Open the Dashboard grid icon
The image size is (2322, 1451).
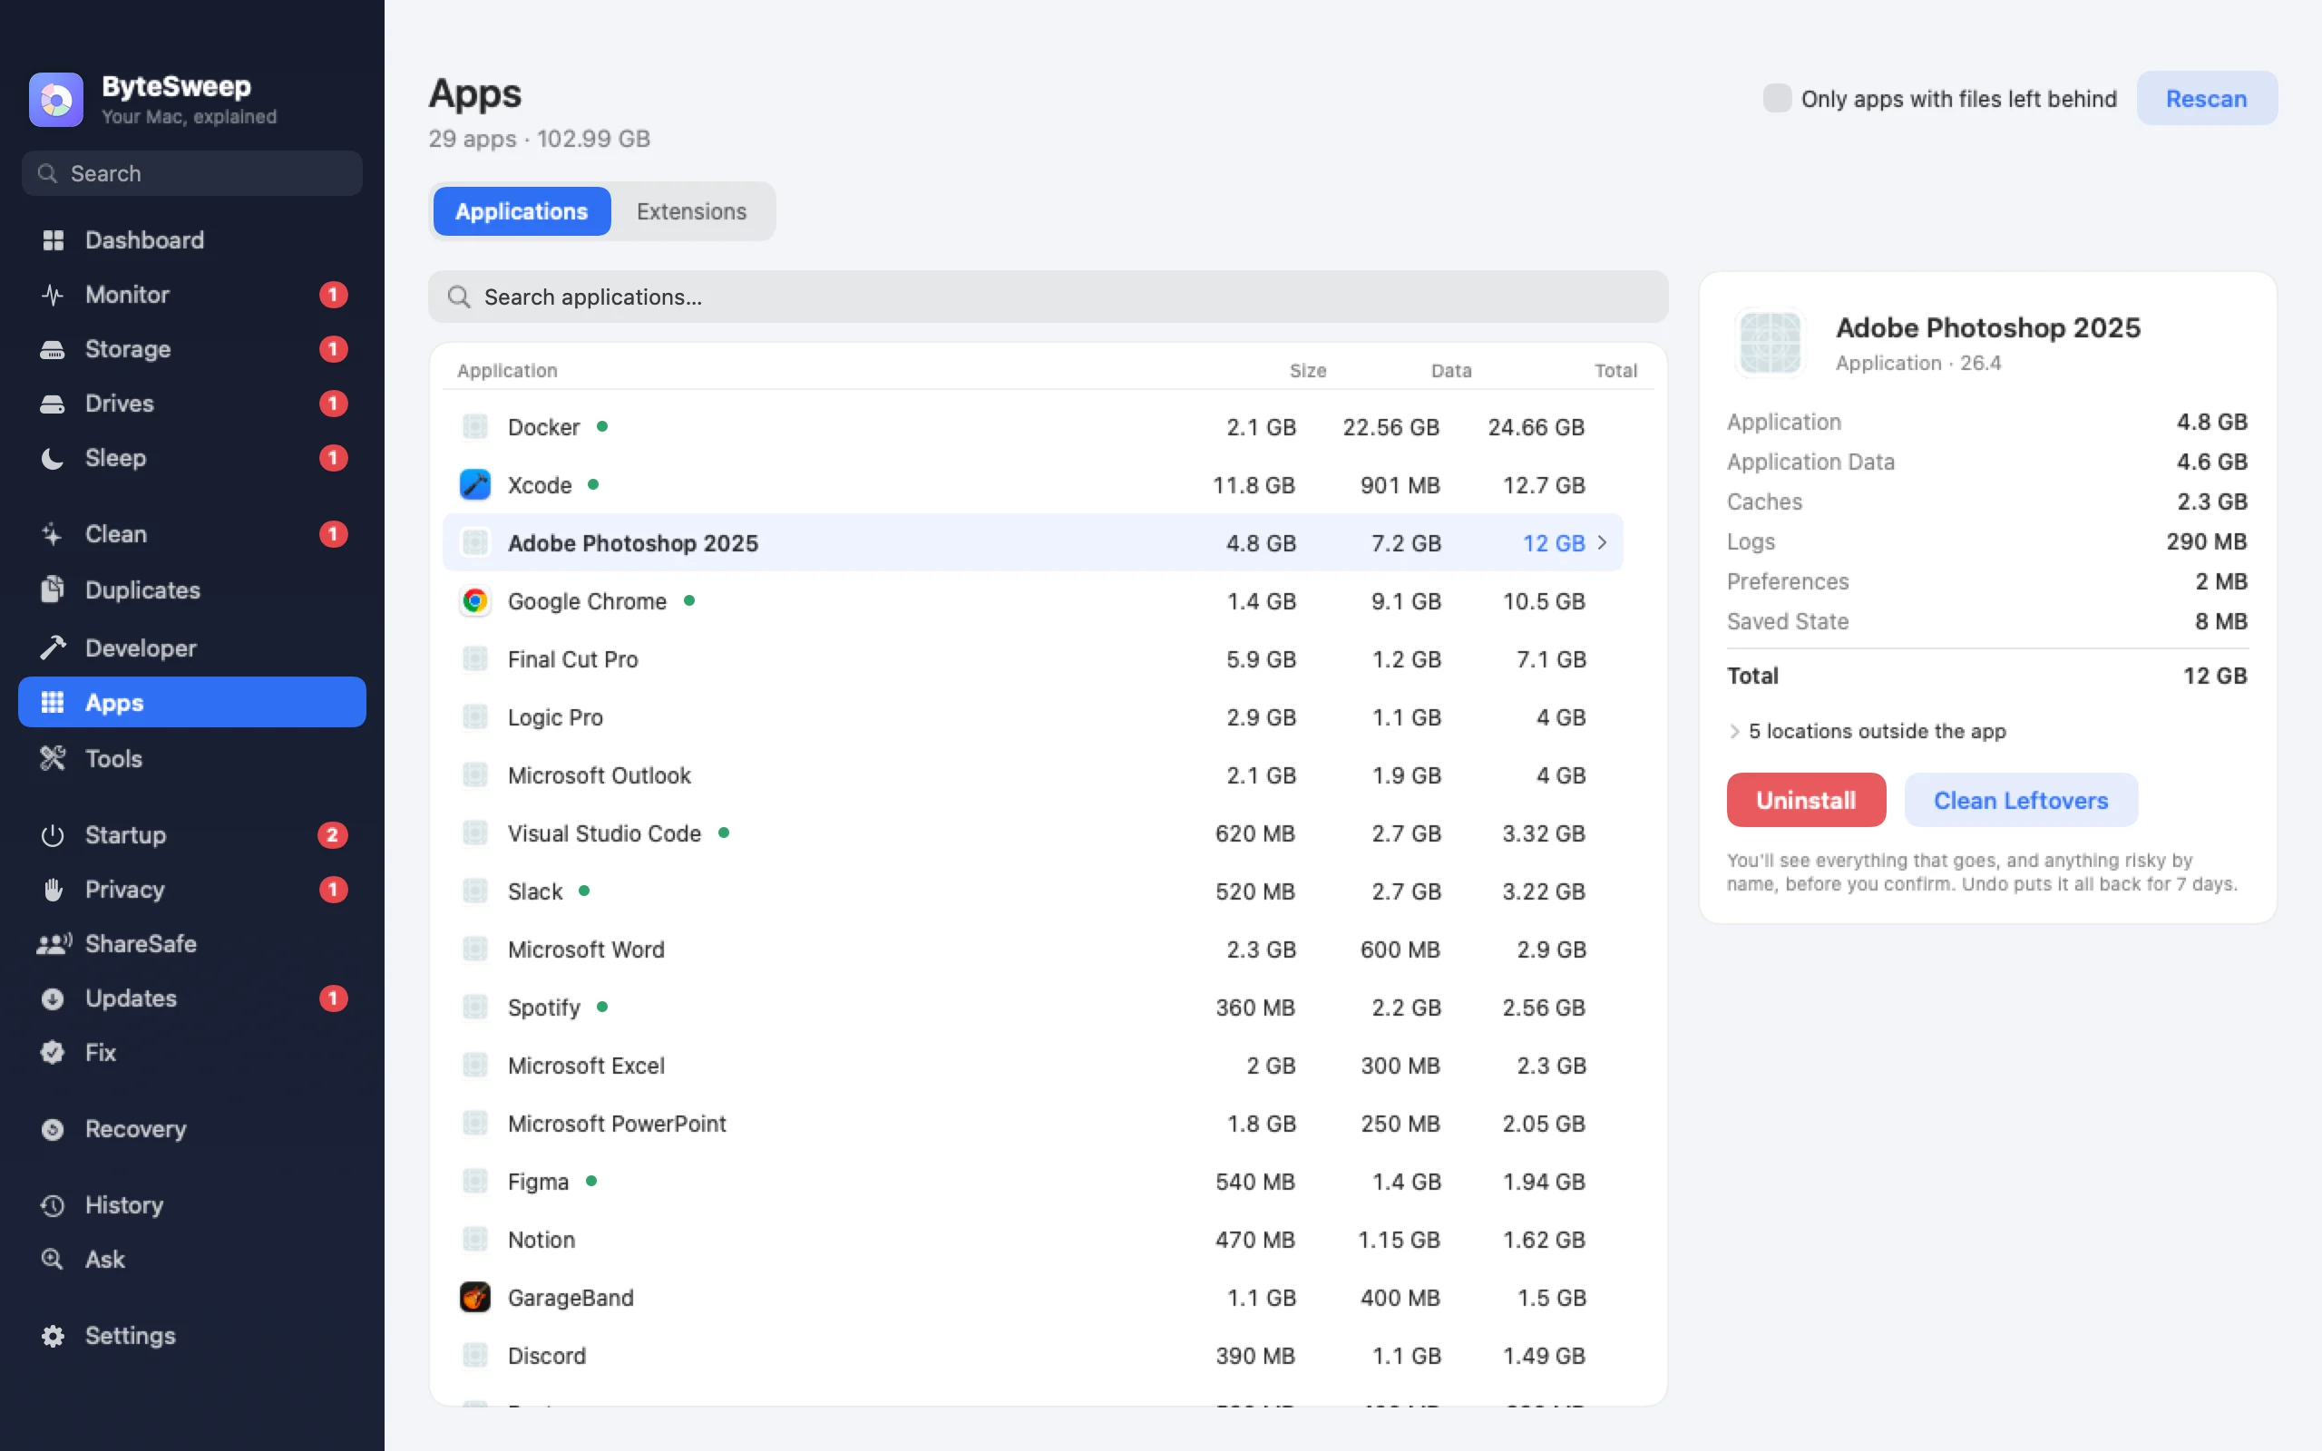pyautogui.click(x=53, y=240)
